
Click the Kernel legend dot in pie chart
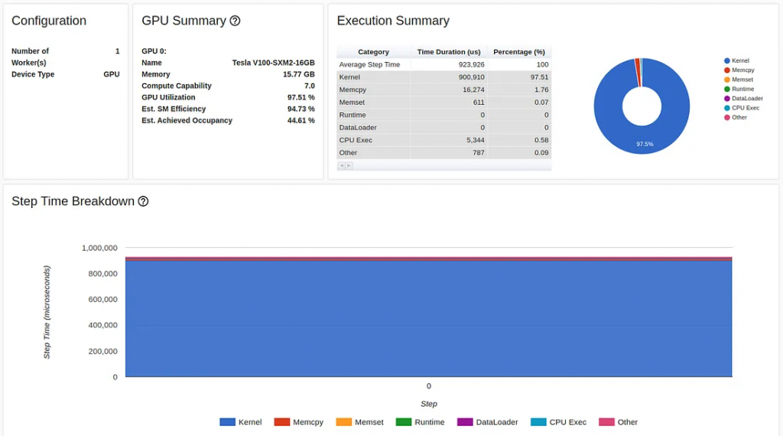point(726,60)
